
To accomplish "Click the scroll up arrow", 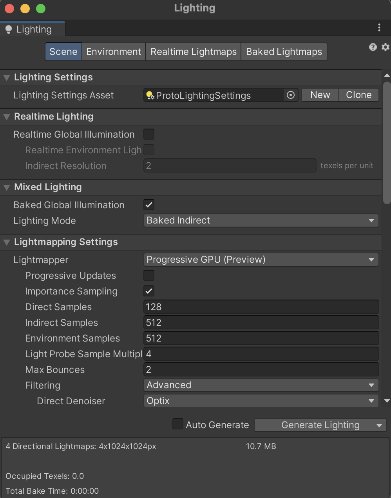I will pyautogui.click(x=387, y=75).
